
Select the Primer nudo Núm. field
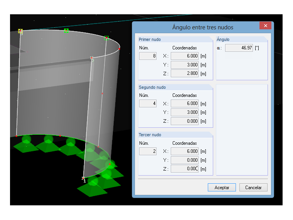point(148,56)
